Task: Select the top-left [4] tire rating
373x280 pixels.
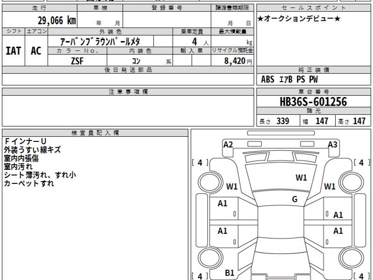Action: coord(200,162)
